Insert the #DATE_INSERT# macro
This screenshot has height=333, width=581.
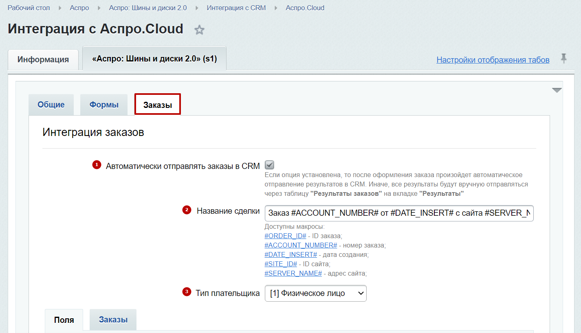pyautogui.click(x=290, y=255)
